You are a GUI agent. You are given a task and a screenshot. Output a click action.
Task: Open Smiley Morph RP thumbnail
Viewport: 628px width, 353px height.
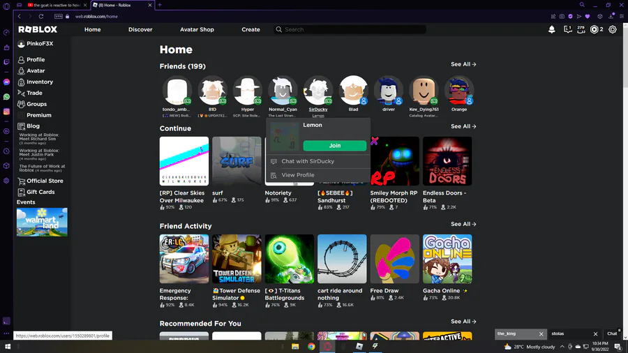[394, 161]
